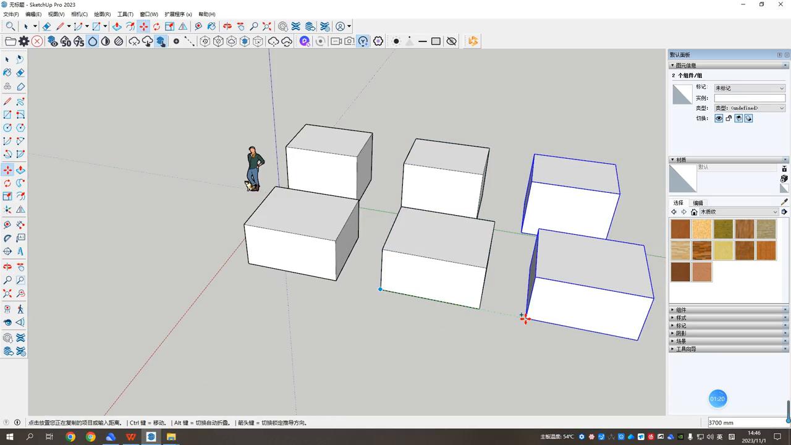Select the Paint Bucket tool in left toolbar
The image size is (791, 445).
pos(7,72)
